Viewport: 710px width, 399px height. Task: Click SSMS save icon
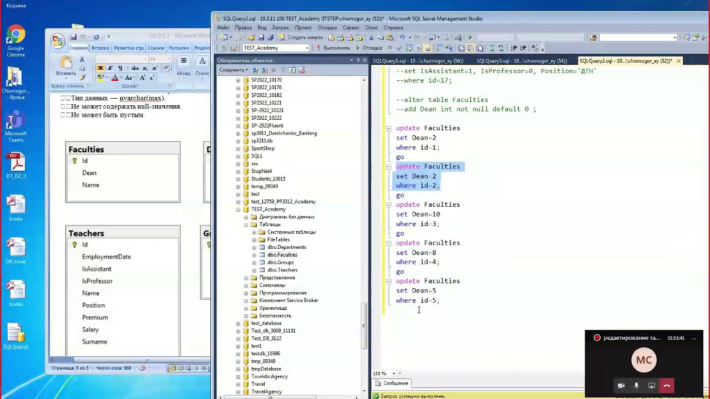(261, 38)
